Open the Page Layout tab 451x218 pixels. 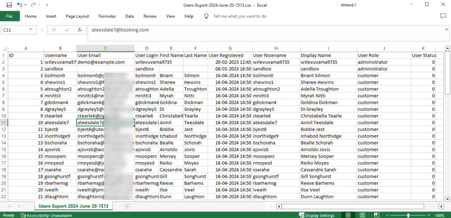click(x=78, y=16)
